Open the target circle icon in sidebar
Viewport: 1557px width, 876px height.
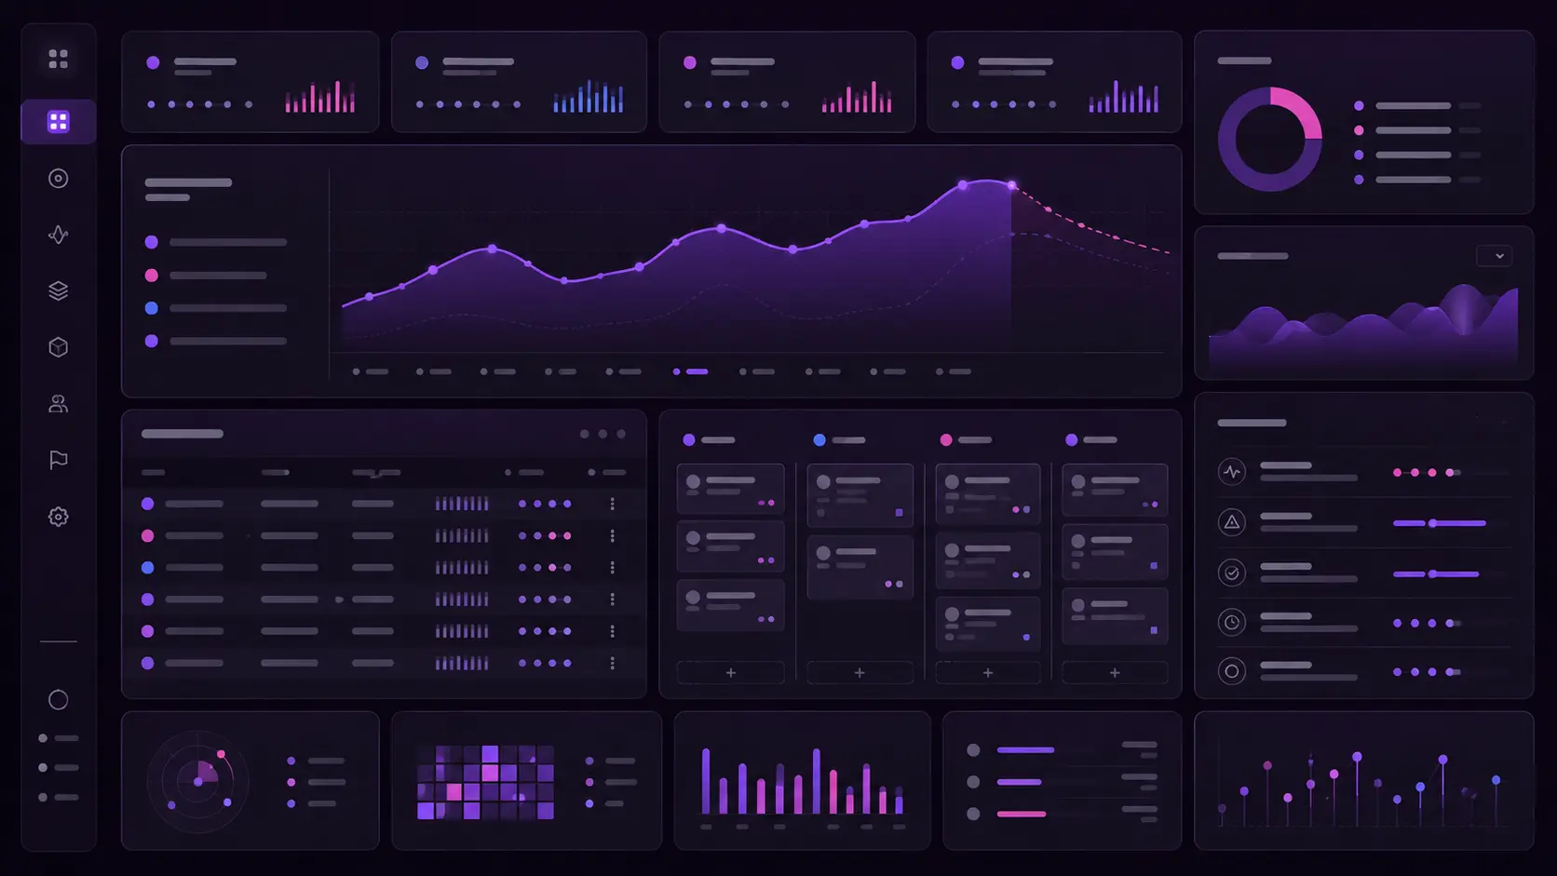pos(58,179)
